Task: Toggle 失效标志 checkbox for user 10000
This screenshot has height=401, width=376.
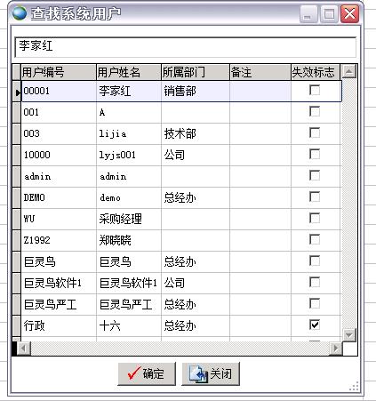Action: [315, 154]
